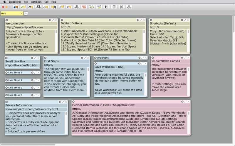Click Clear Item Selections icon
Screen dimensions: 235x146
[x=99, y=7]
